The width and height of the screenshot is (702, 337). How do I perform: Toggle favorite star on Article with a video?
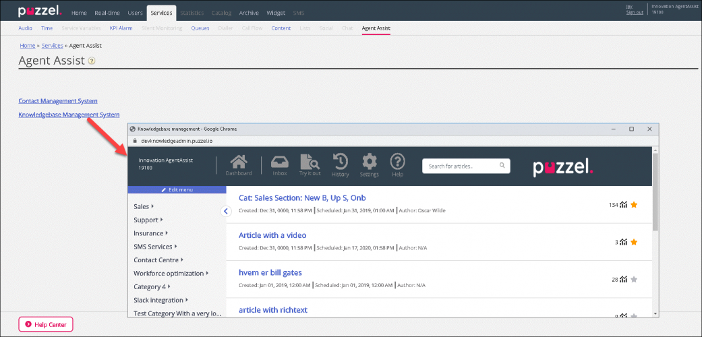pyautogui.click(x=633, y=242)
